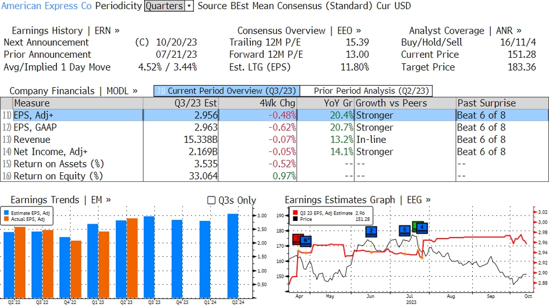
Task: Open Company Financials | MODL » link
Action: (73, 91)
